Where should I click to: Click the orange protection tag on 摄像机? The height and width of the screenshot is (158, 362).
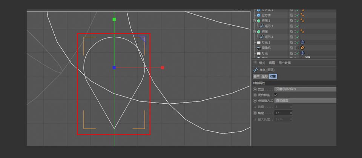302,48
